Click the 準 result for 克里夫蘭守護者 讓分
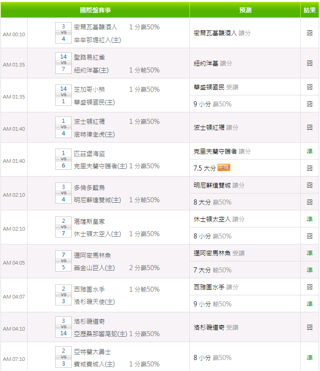 (x=309, y=151)
